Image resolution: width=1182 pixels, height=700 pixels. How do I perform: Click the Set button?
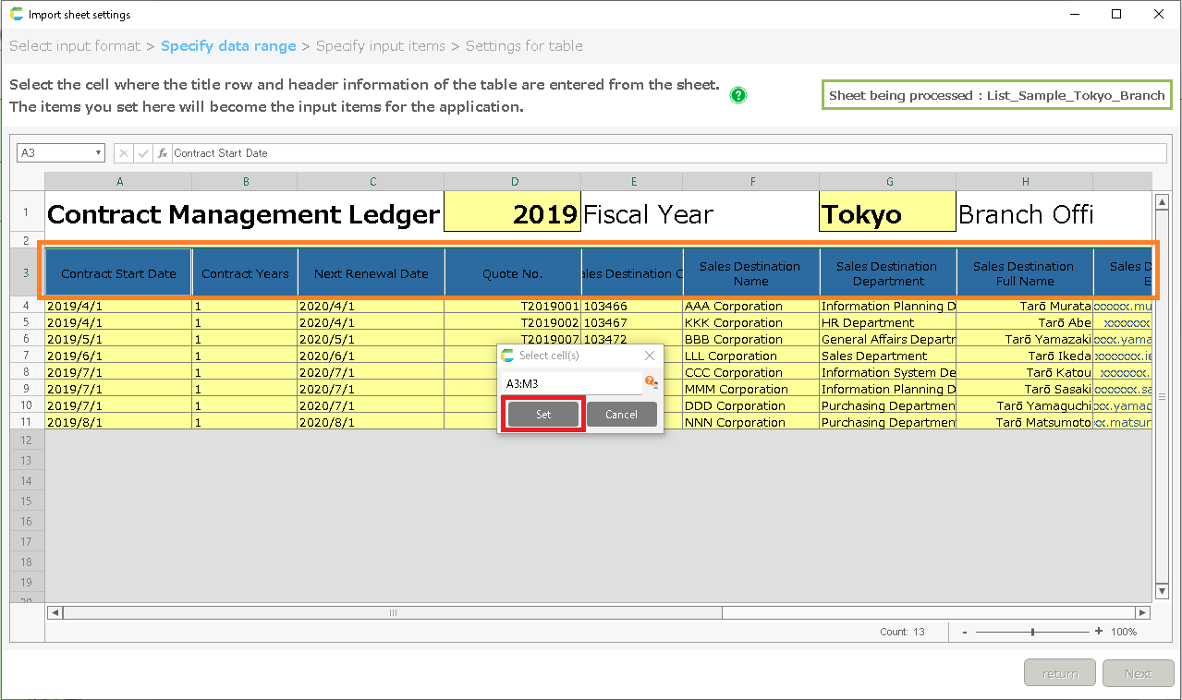click(x=543, y=415)
